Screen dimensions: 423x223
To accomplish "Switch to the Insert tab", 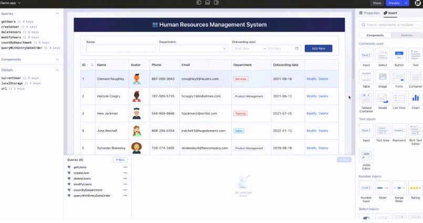I will tap(390, 13).
